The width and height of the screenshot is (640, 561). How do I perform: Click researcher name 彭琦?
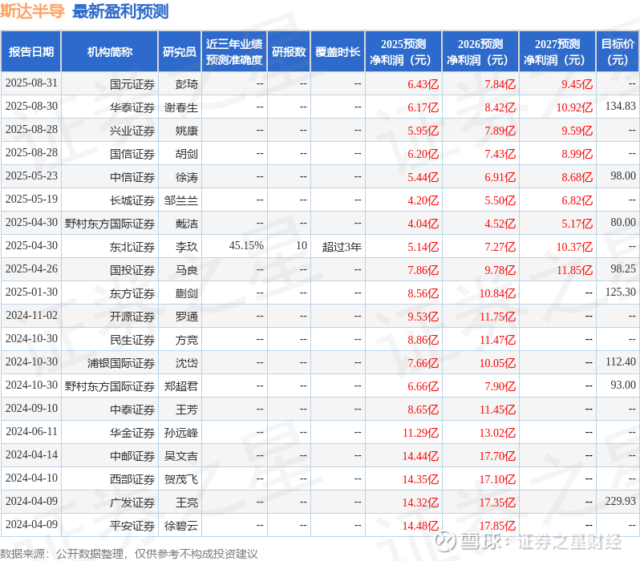point(187,84)
